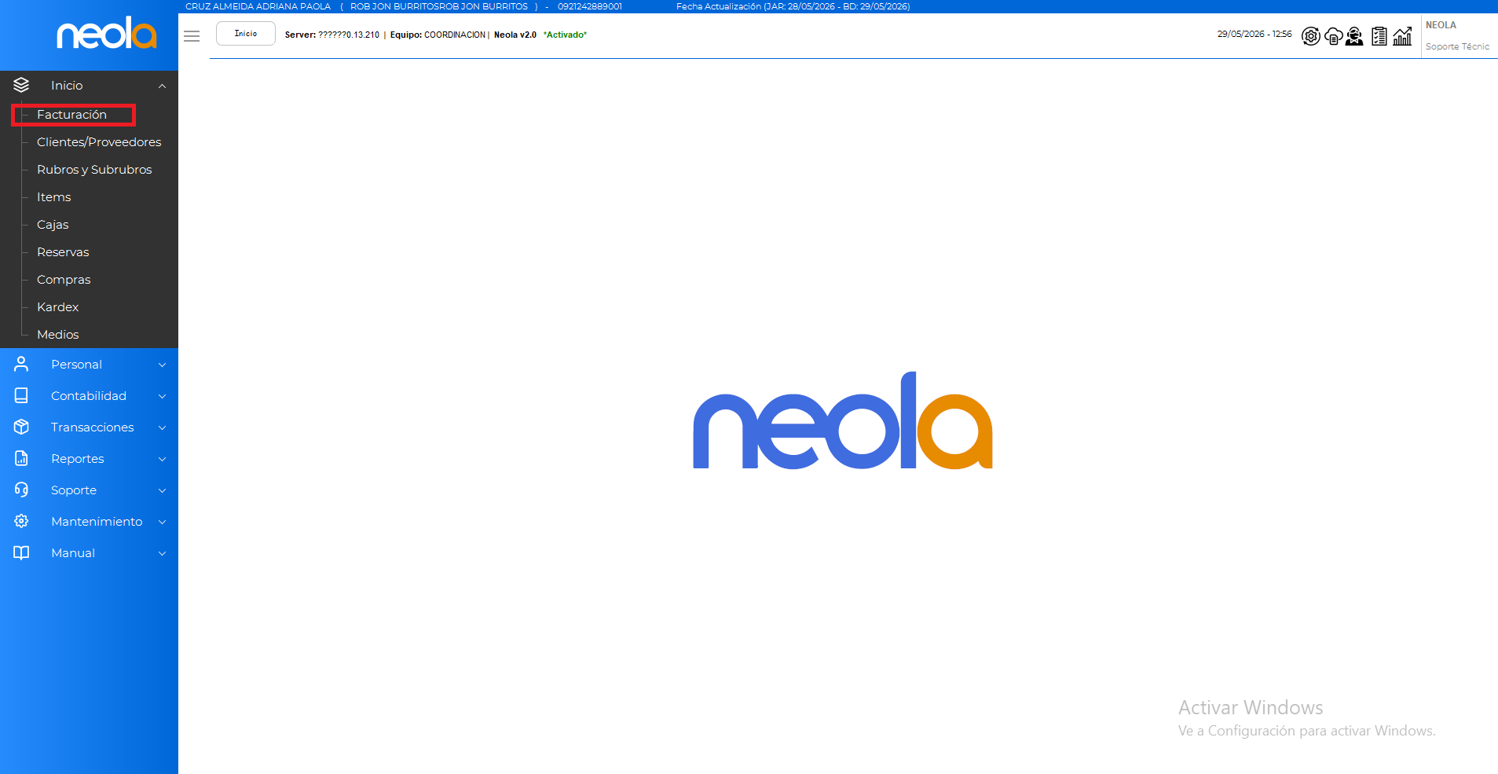Open Medios submenu item
Viewport: 1498px width, 774px height.
pyautogui.click(x=57, y=335)
